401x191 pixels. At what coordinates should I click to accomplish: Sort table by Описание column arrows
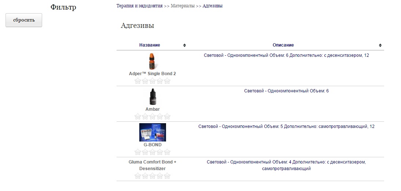(x=380, y=45)
